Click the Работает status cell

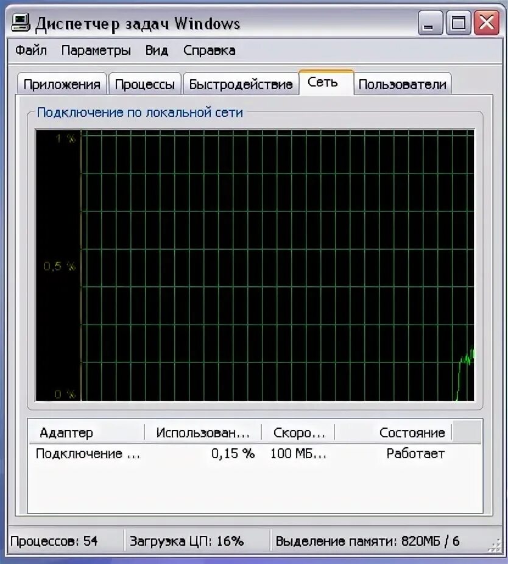415,454
